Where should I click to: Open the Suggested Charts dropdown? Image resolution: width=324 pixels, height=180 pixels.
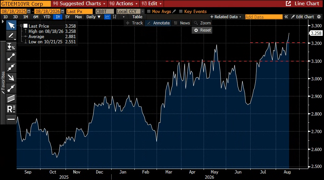[79, 4]
